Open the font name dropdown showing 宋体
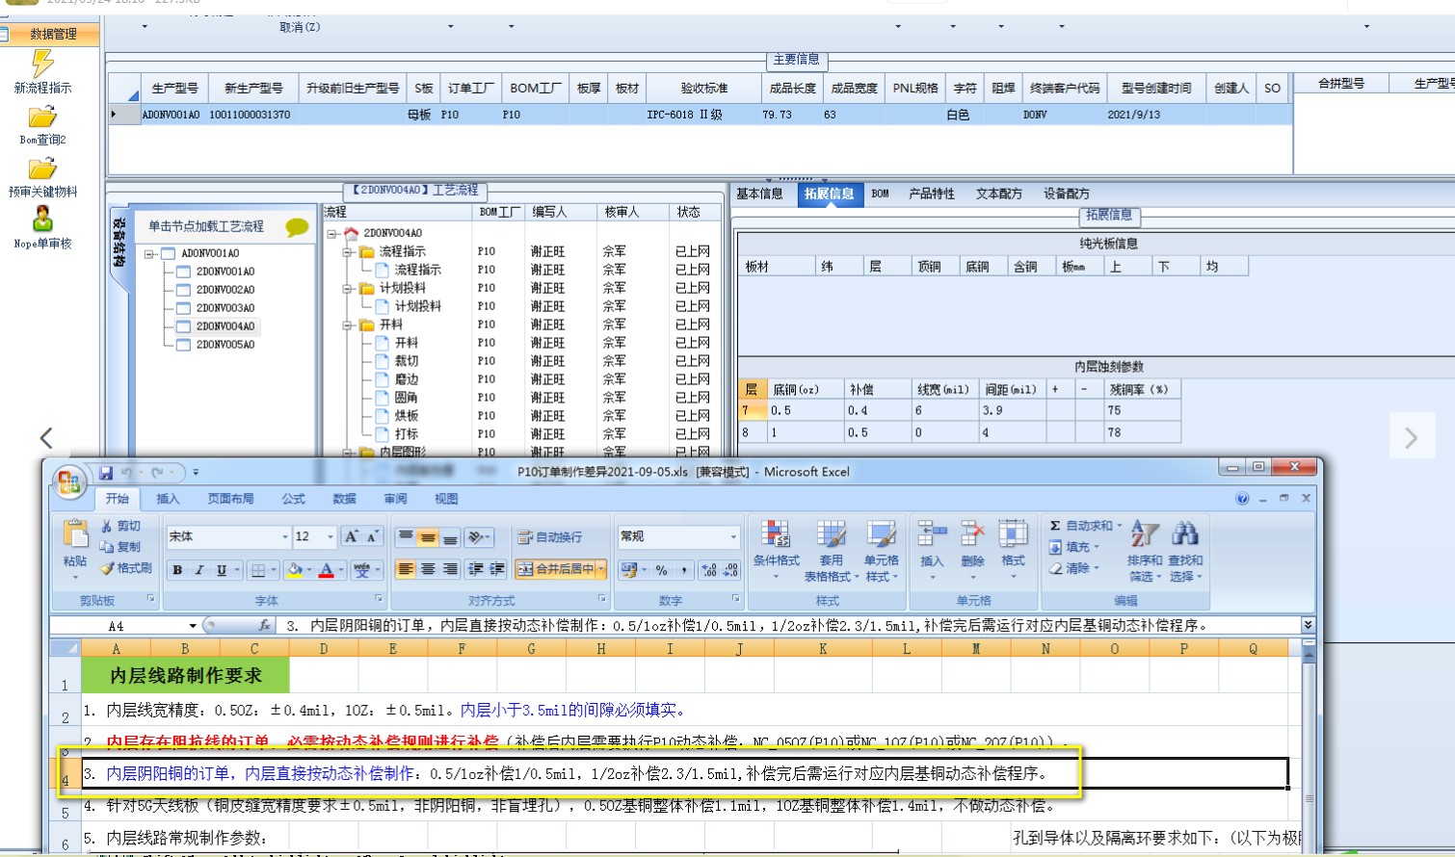The width and height of the screenshot is (1455, 857). [285, 536]
